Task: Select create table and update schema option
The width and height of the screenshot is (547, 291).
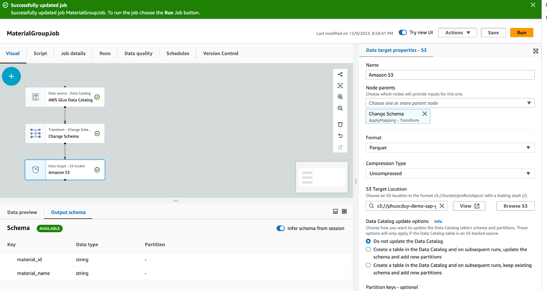Action: 368,249
